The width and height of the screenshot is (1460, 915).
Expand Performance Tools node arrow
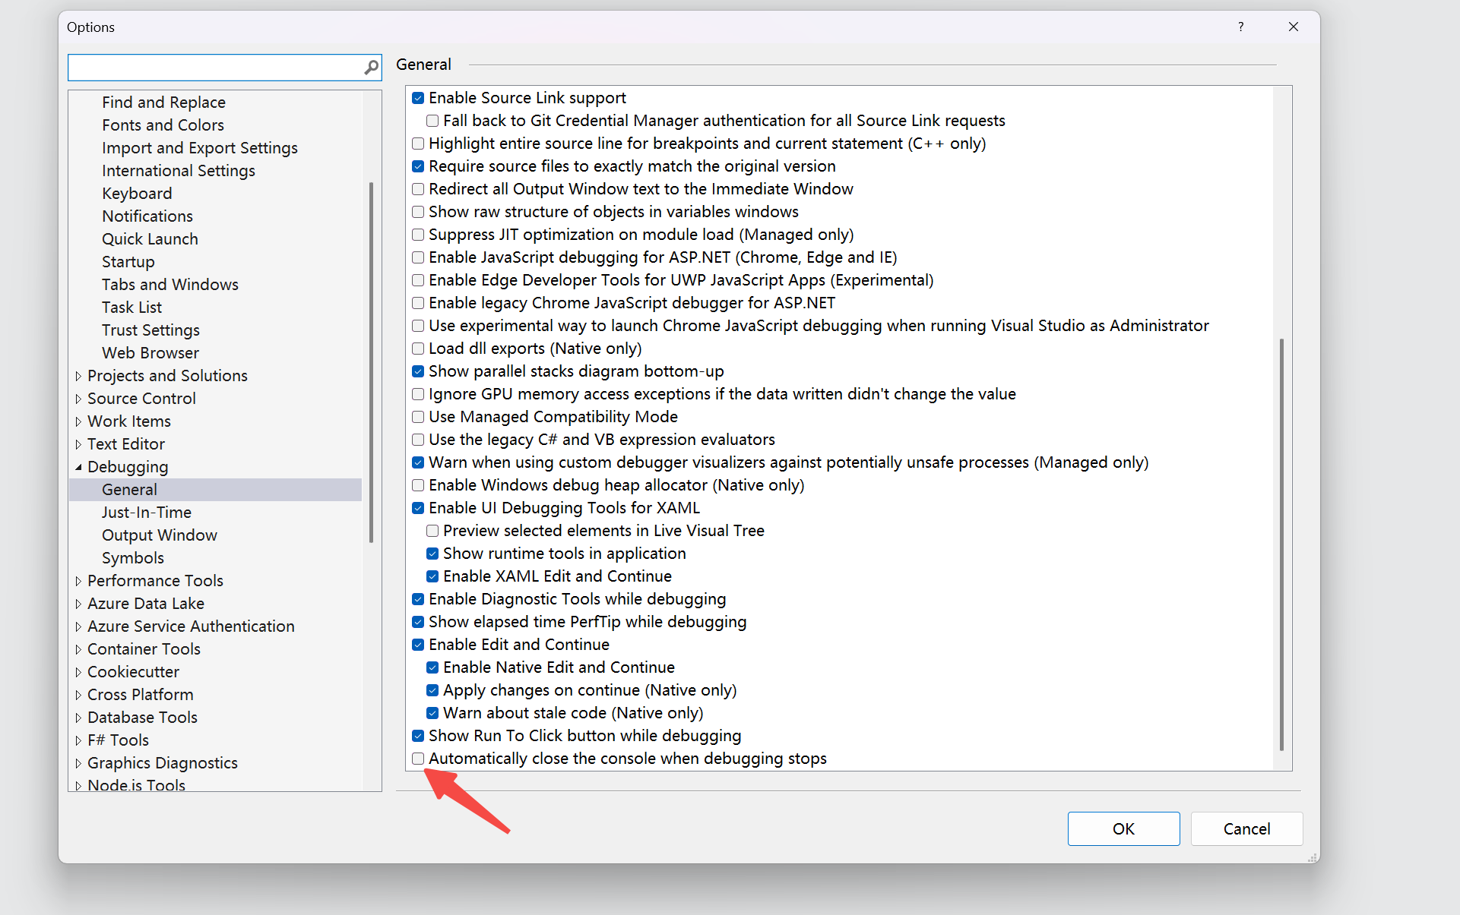(78, 581)
